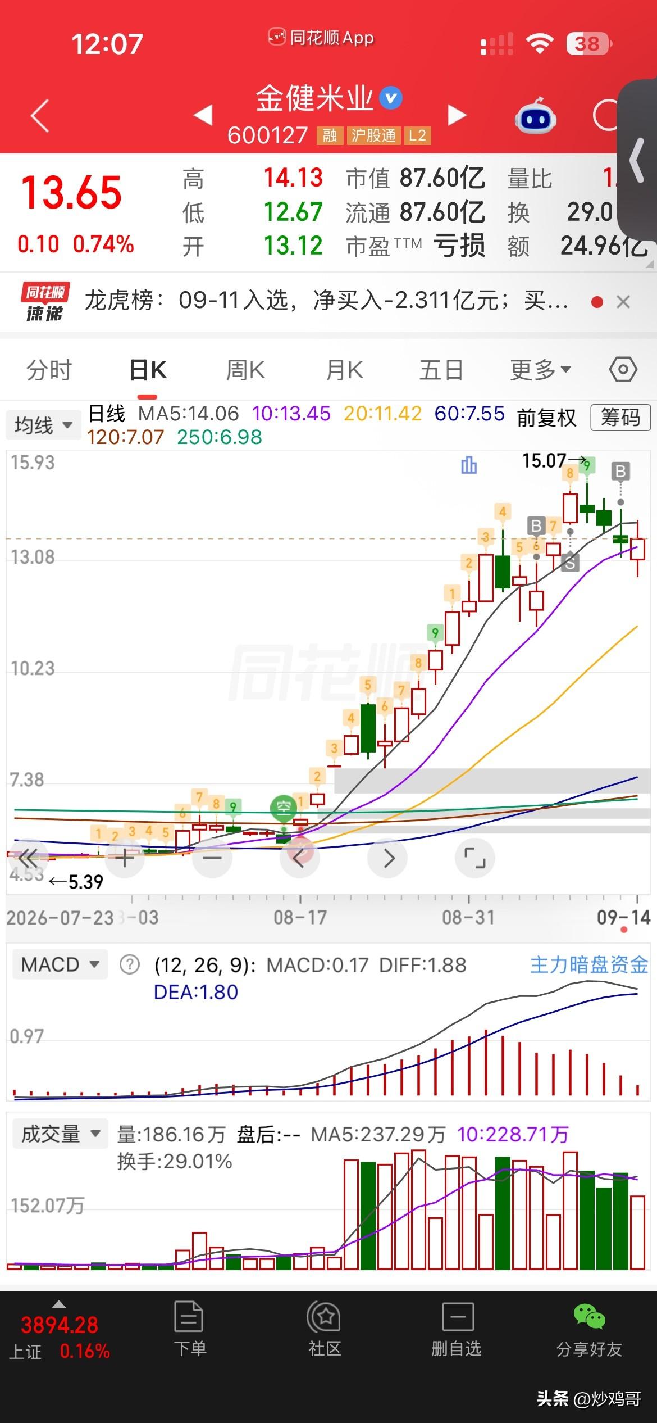Tap the 09-14 date label on axis
The width and height of the screenshot is (657, 1423).
(623, 918)
